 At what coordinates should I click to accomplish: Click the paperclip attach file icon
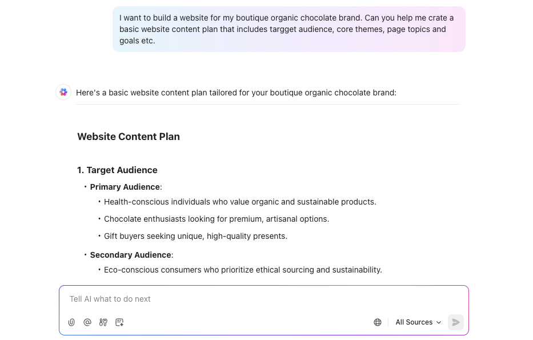(x=71, y=322)
